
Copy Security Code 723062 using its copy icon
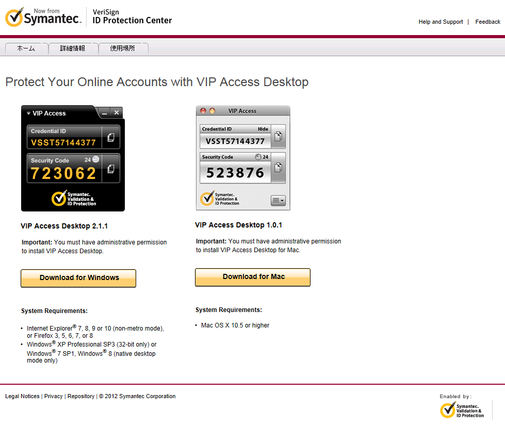111,169
